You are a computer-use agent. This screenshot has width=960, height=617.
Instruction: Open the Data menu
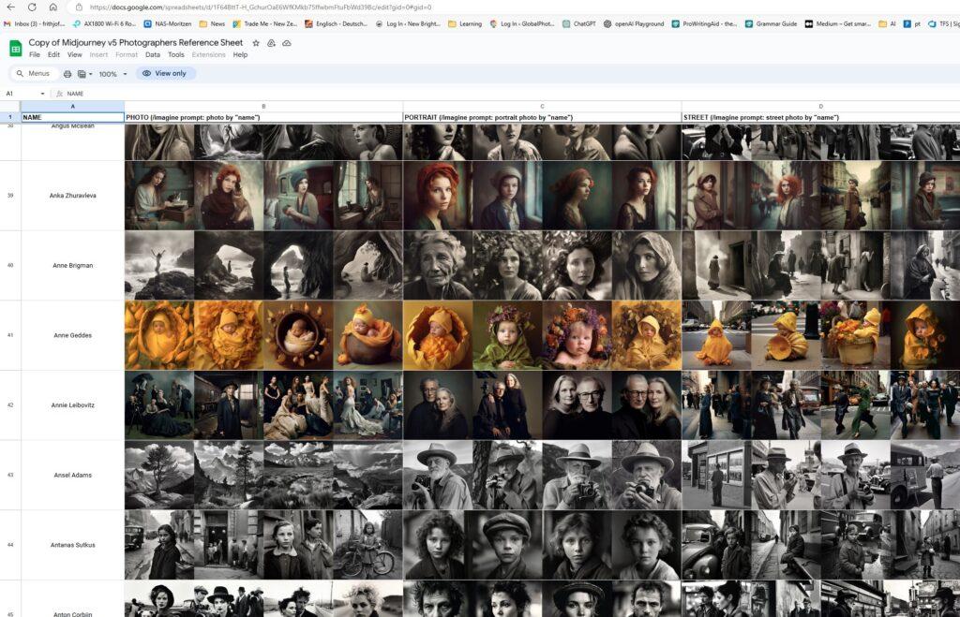tap(152, 55)
